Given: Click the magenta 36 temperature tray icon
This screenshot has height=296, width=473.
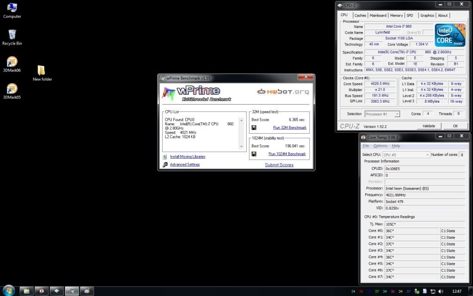Looking at the screenshot, I should 393,291.
